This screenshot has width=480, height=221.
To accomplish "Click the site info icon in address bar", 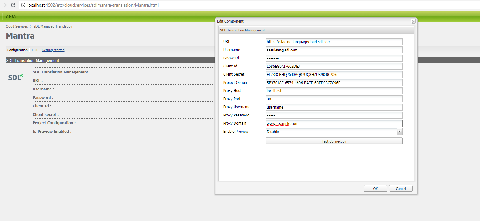I will coord(24,5).
